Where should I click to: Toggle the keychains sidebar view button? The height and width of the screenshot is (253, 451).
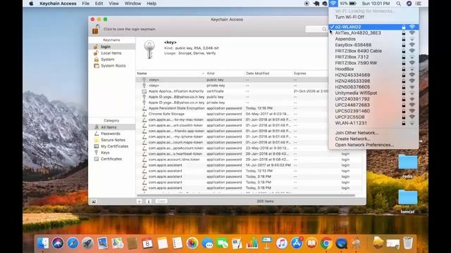[94, 202]
